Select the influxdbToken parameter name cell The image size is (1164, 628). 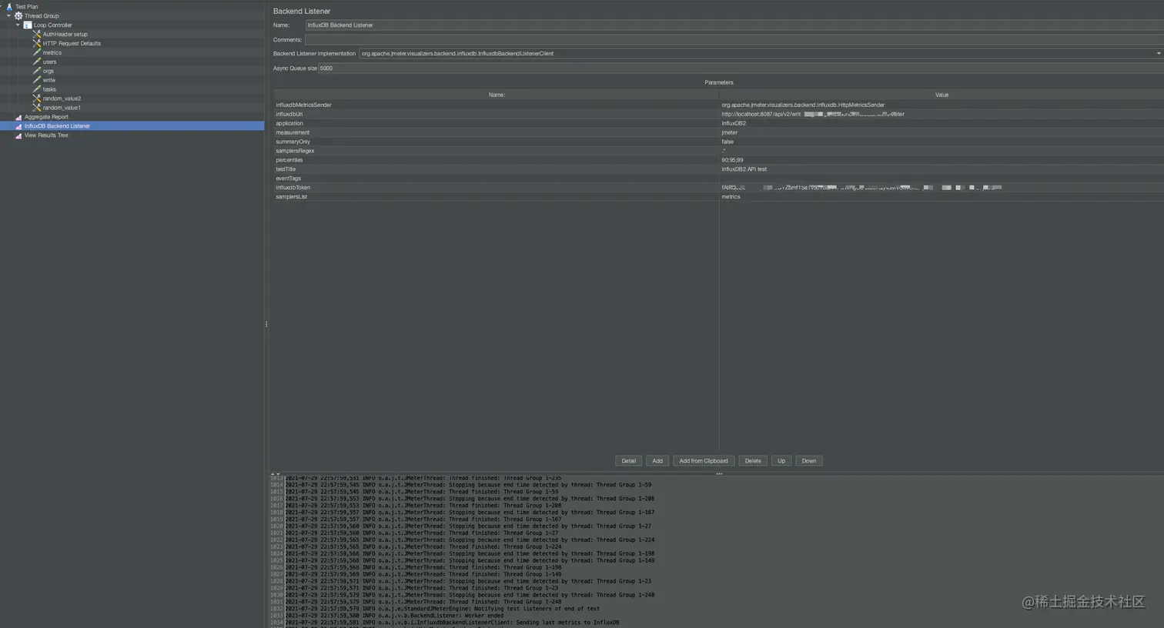pos(497,188)
